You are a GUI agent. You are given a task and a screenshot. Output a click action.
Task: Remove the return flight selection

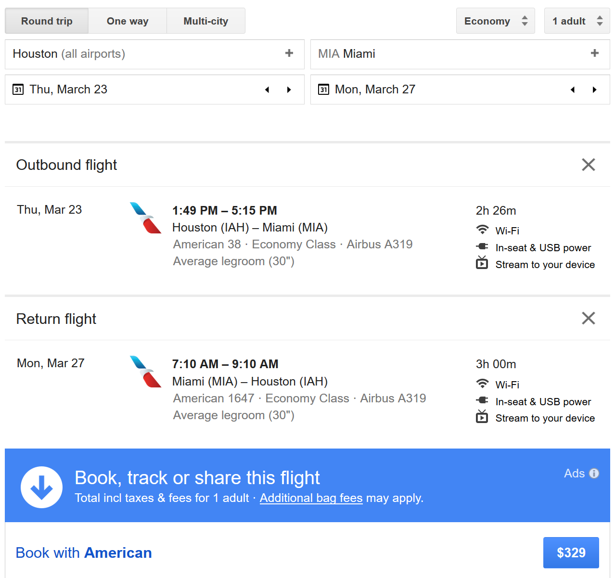coord(588,318)
